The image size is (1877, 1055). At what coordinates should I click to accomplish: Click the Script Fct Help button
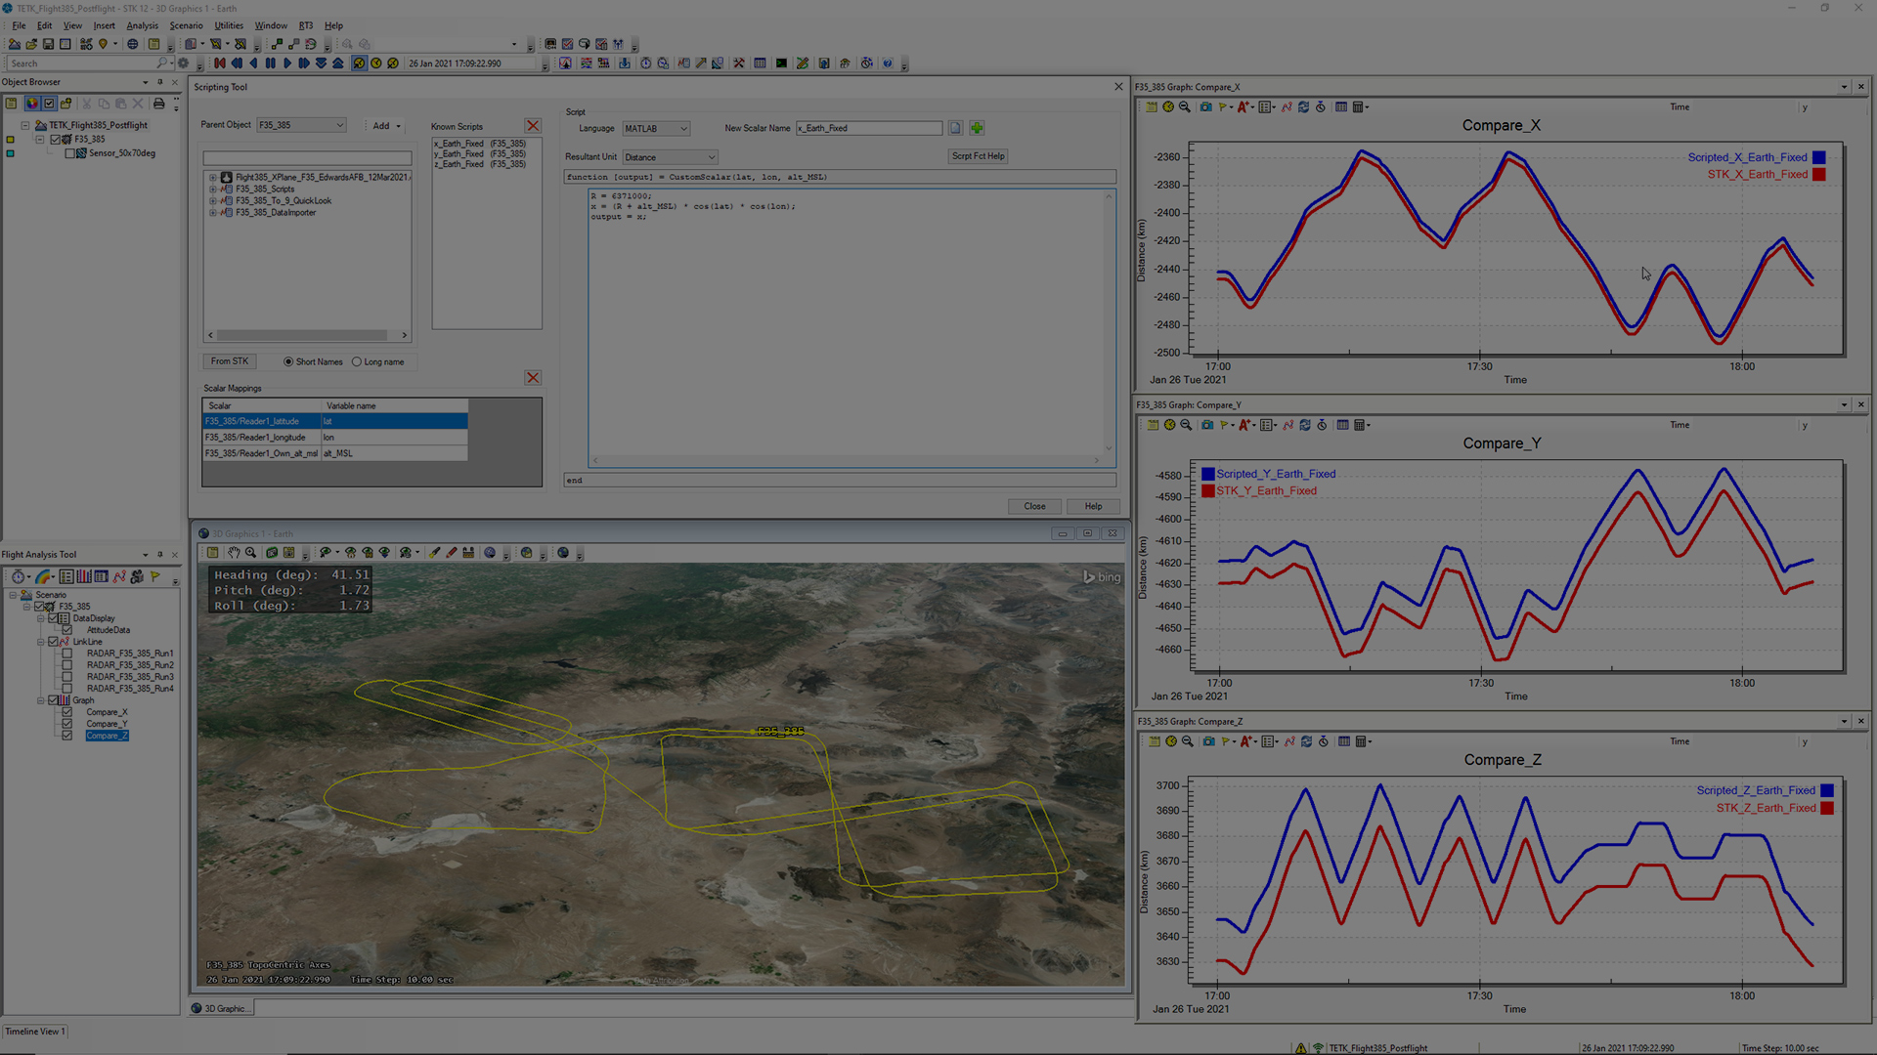(x=978, y=156)
